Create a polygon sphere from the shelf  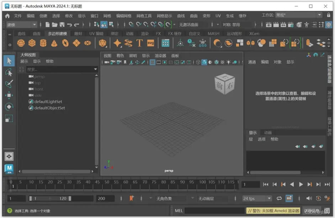pyautogui.click(x=21, y=43)
